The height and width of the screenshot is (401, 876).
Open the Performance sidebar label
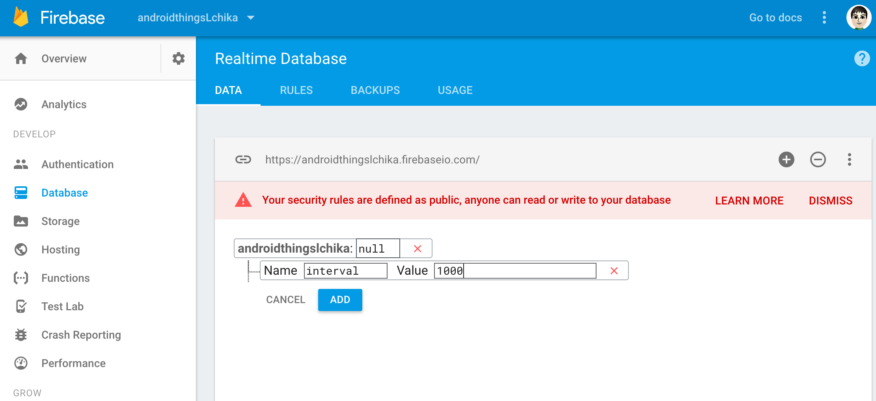coord(74,363)
